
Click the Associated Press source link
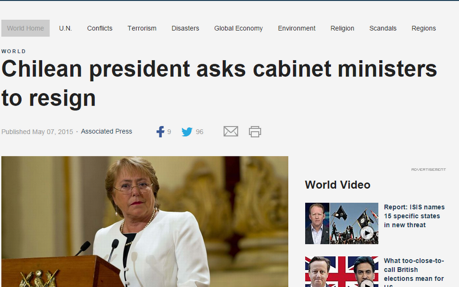pyautogui.click(x=106, y=131)
